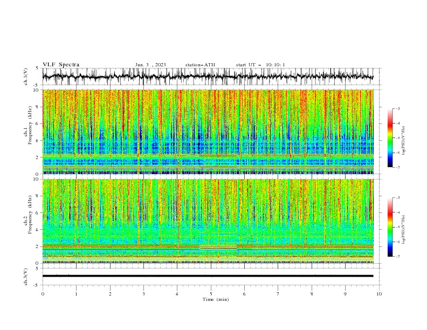Click the ch.1 colorbar "log(PSD)(V²/Hz)" label
This screenshot has width=427, height=330.
(x=403, y=141)
